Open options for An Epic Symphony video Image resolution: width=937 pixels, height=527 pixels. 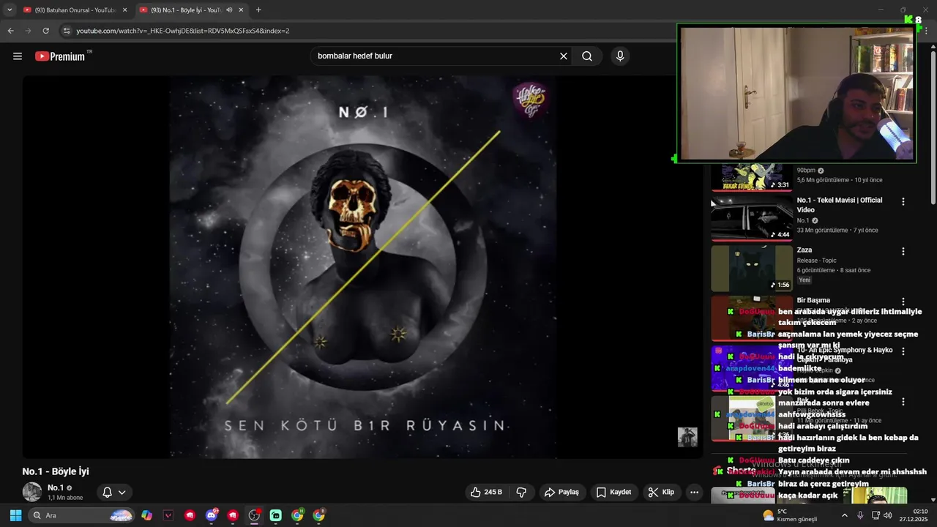(903, 351)
